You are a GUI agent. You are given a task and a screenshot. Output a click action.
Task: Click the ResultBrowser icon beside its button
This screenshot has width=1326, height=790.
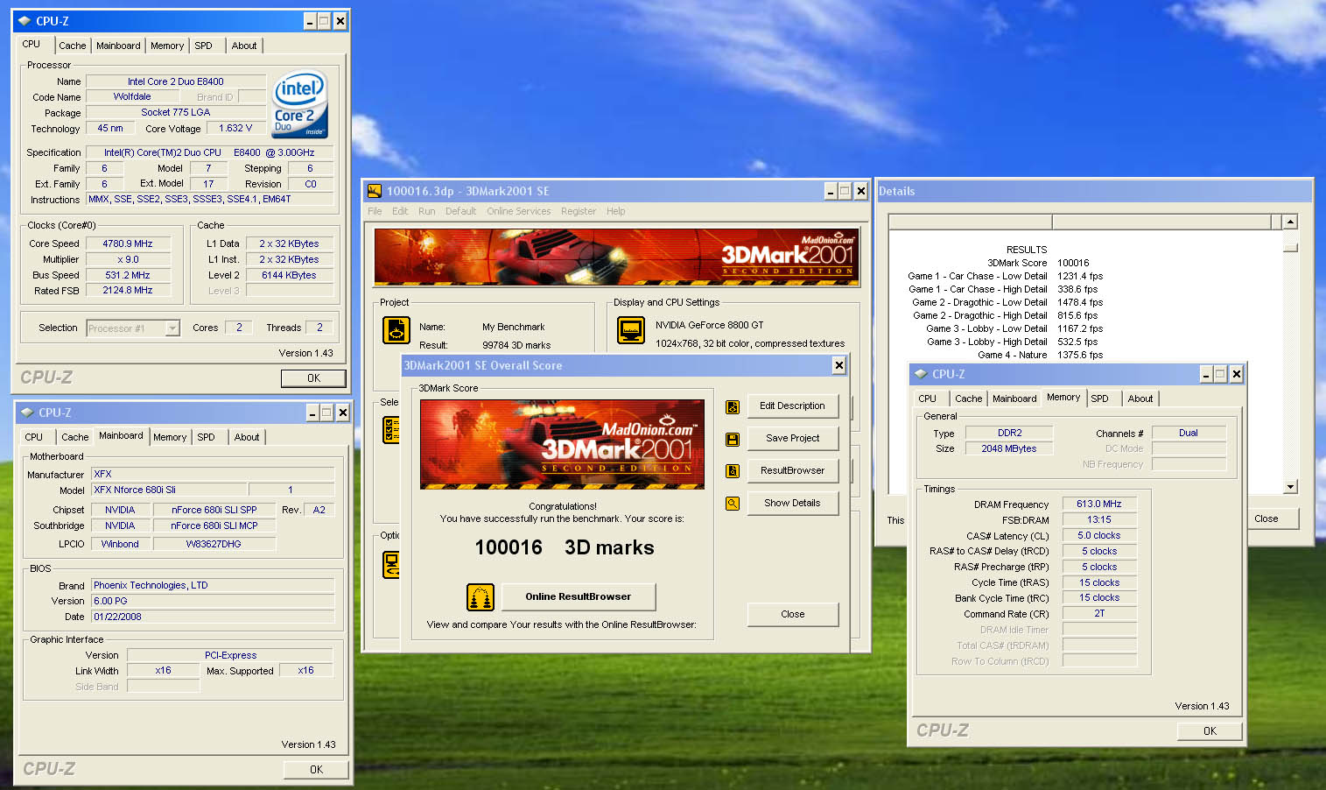click(x=733, y=471)
